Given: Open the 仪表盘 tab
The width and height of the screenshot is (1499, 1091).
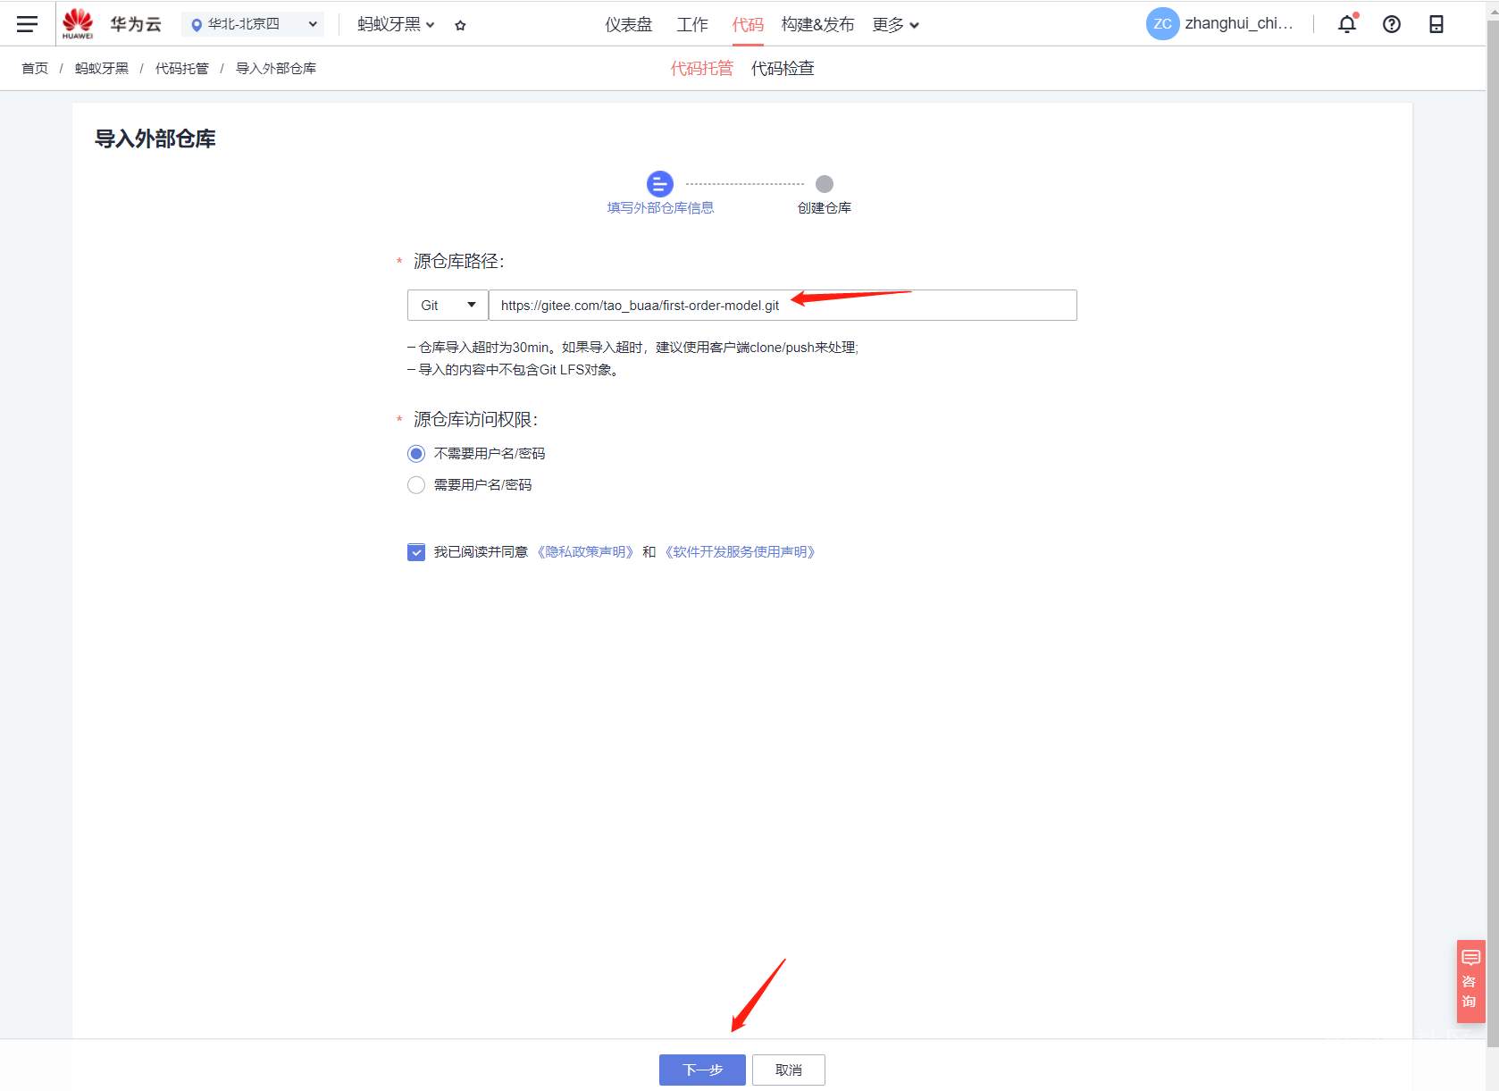Looking at the screenshot, I should point(629,24).
